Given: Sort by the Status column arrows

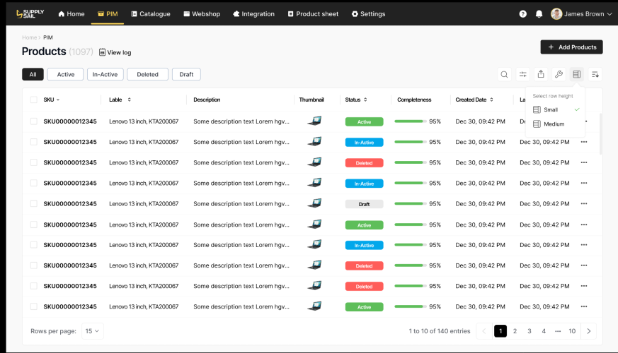Looking at the screenshot, I should (x=365, y=100).
